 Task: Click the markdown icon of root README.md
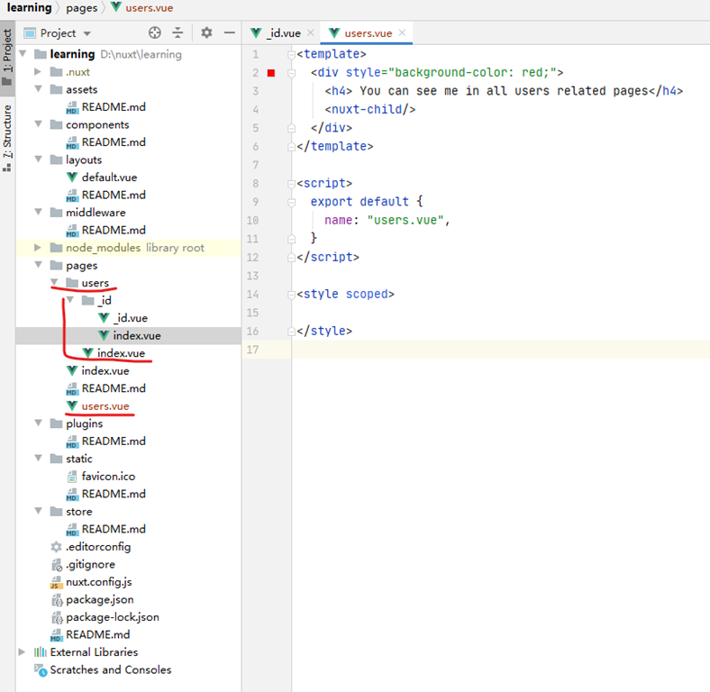[56, 635]
